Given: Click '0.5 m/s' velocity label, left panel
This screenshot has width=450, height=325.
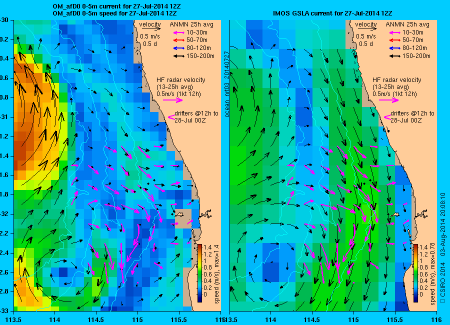Looking at the screenshot, I should [x=150, y=36].
